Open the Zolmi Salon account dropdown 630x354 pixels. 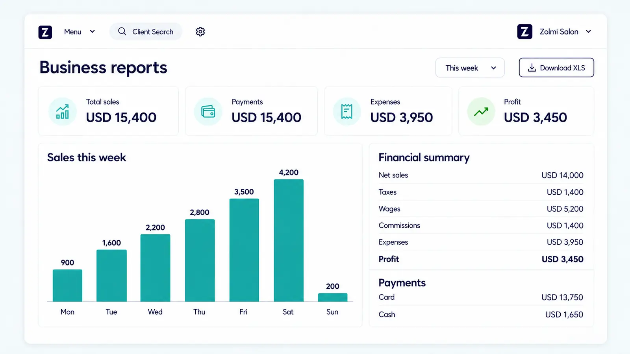(566, 32)
